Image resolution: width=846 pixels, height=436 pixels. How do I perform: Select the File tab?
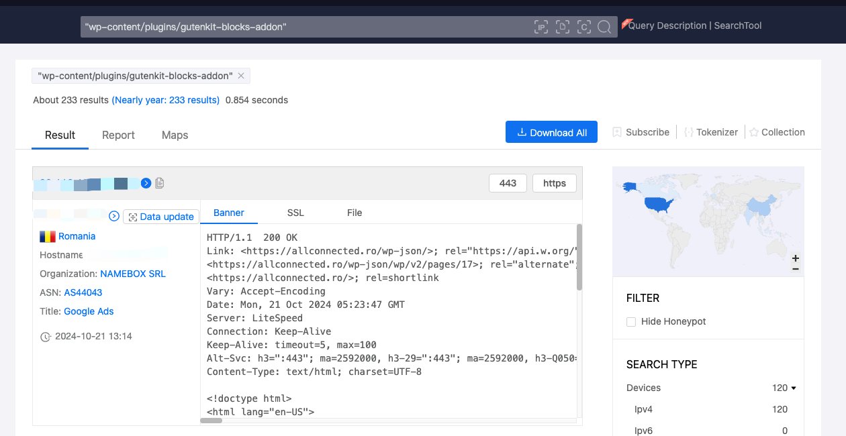[x=355, y=213]
